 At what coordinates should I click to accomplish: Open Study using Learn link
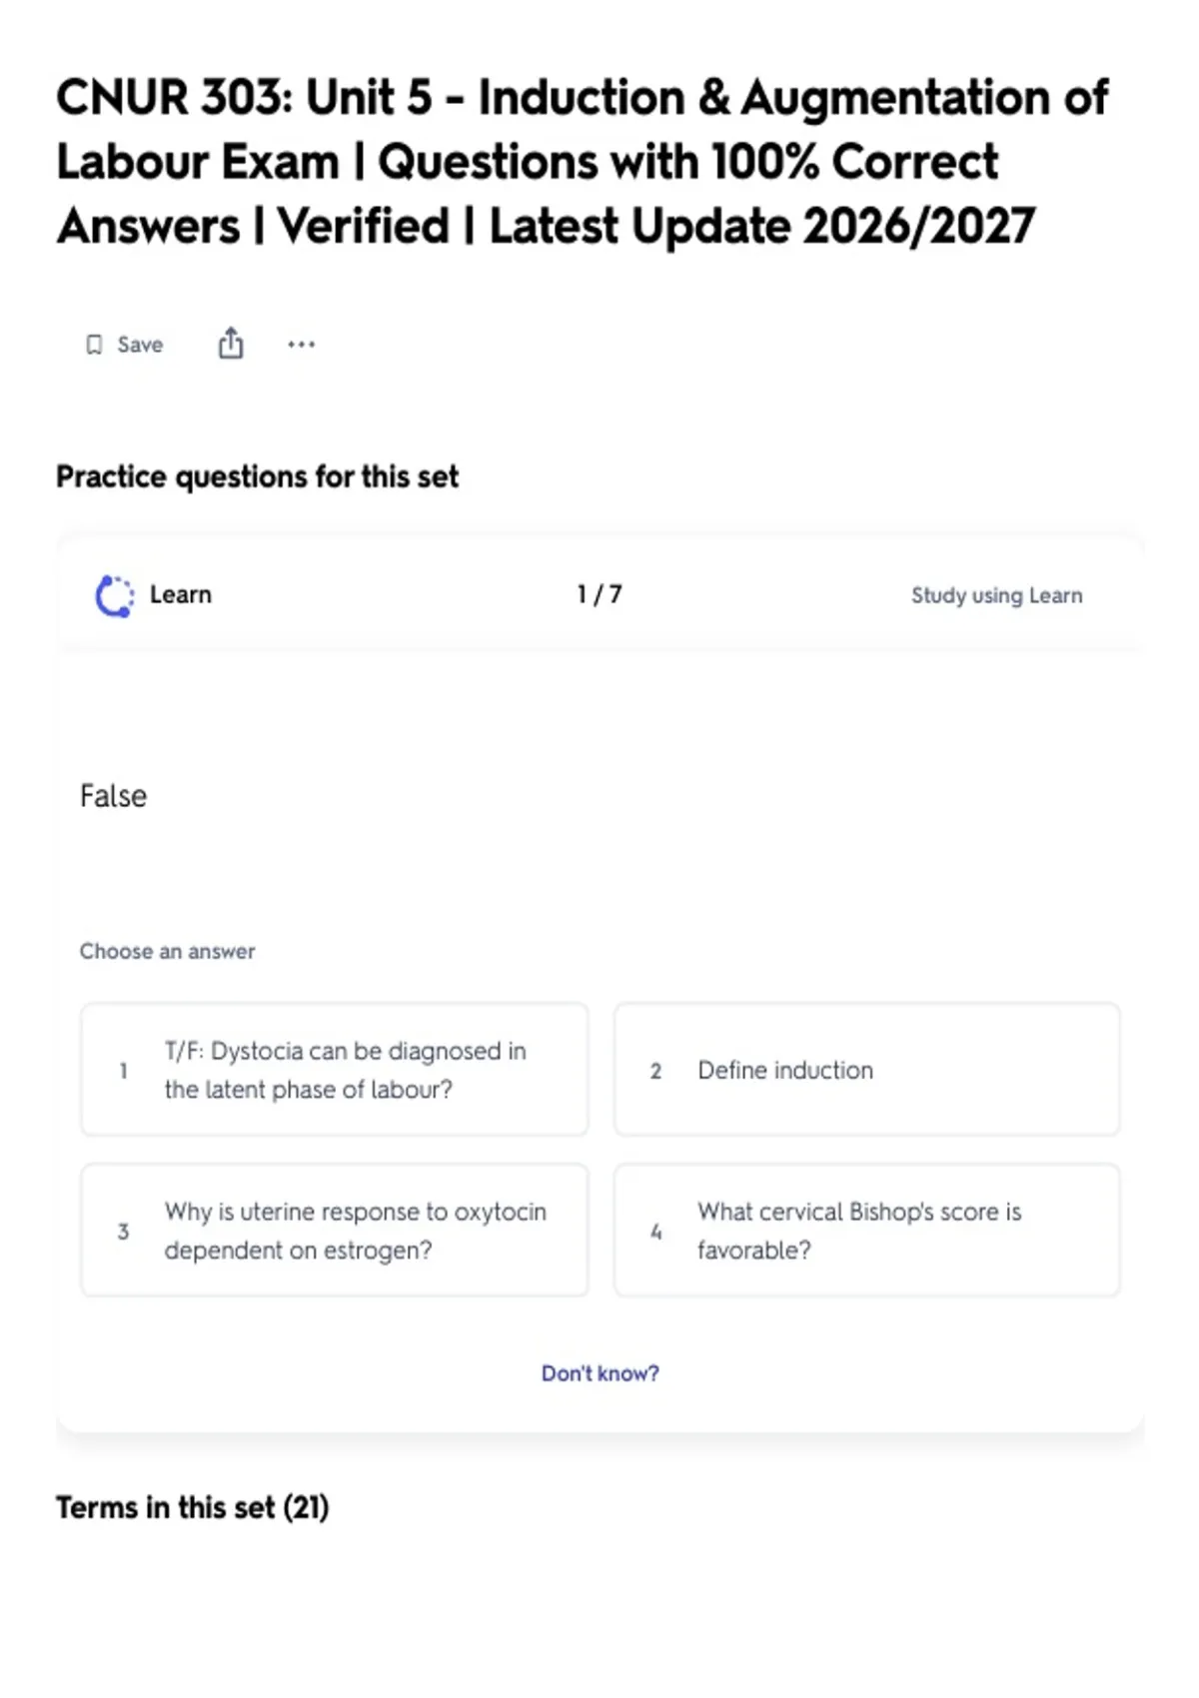coord(996,595)
